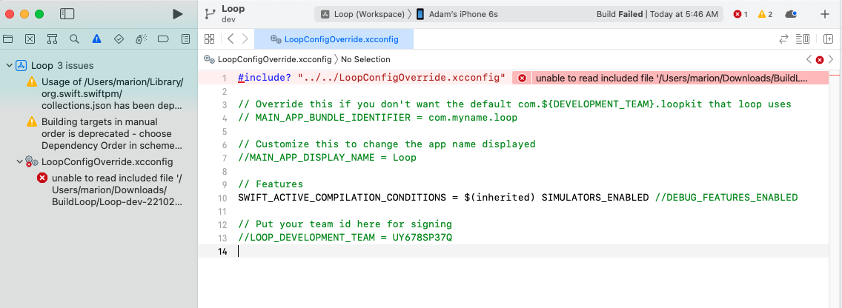Viewport: 842px width, 308px height.
Task: Jump to previous issue chevron
Action: [x=809, y=59]
